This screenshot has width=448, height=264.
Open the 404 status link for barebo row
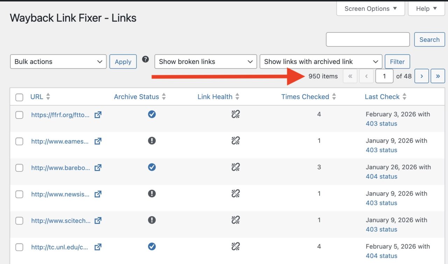(381, 176)
